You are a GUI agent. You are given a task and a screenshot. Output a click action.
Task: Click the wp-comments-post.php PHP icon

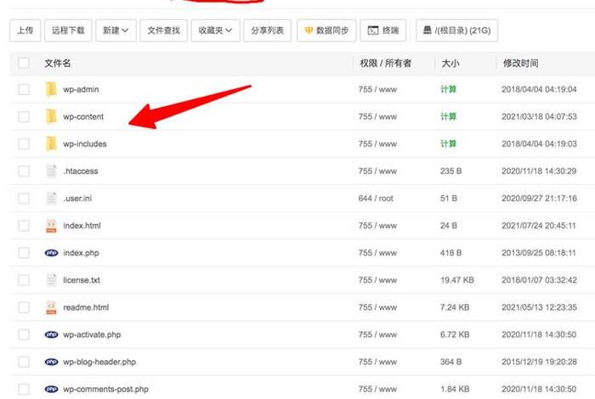pyautogui.click(x=51, y=389)
